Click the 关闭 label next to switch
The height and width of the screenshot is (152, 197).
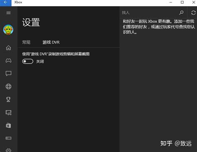click(40, 61)
